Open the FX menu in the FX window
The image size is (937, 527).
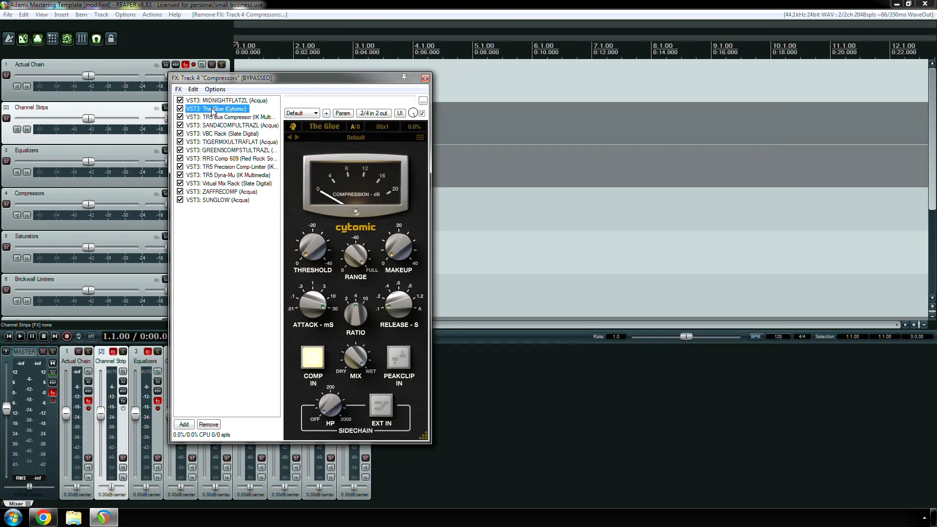pyautogui.click(x=178, y=89)
